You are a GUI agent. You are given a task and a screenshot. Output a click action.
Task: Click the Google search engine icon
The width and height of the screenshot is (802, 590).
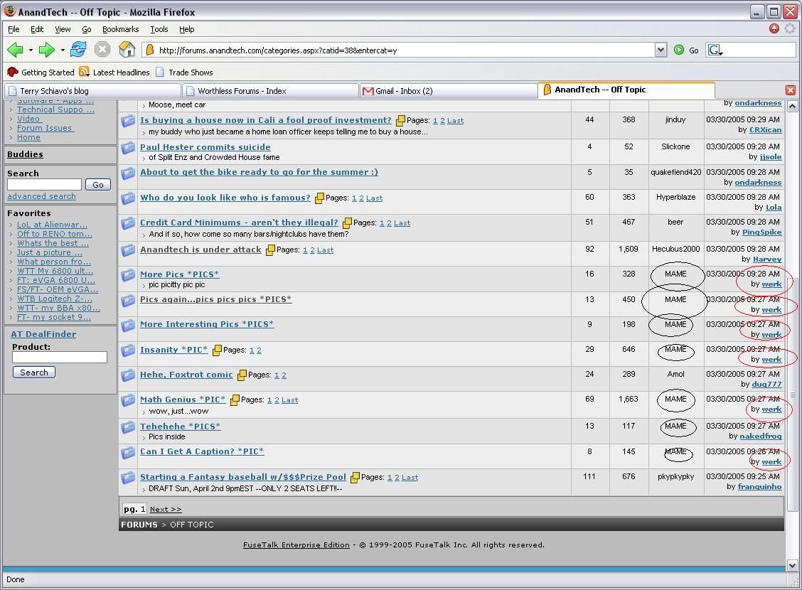[x=715, y=50]
